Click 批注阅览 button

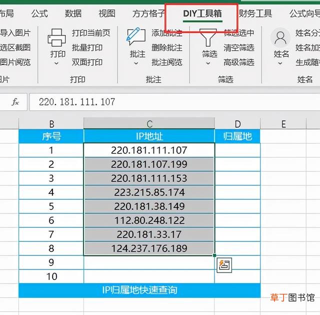pos(166,62)
